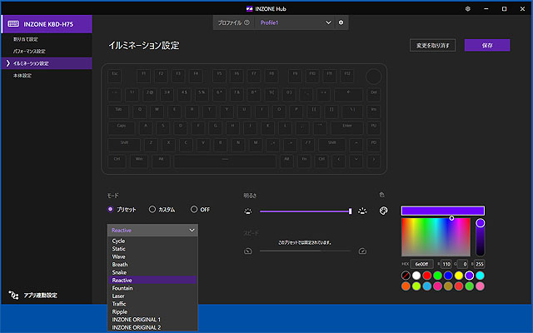
Task: Choose Static from the preset list
Action: 152,249
